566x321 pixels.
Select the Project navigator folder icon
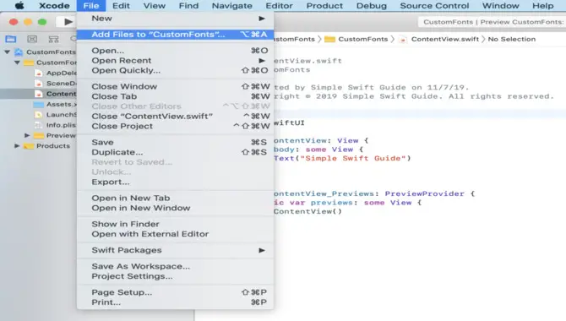click(x=11, y=39)
